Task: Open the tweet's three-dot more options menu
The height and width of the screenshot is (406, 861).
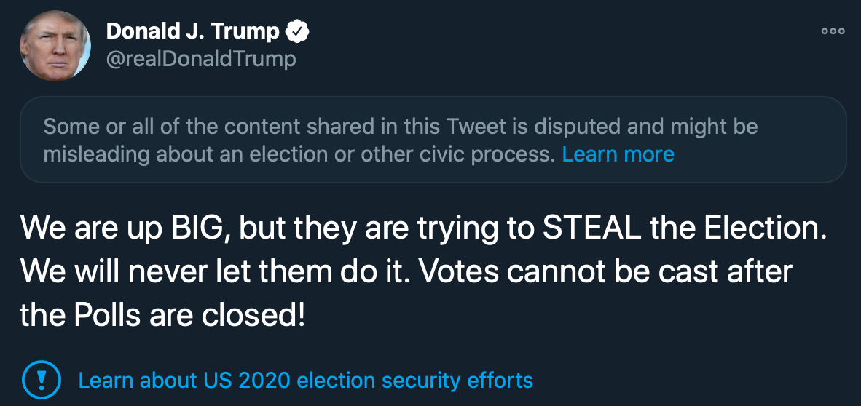Action: tap(833, 31)
